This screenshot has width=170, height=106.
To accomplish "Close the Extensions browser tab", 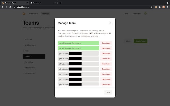I will (56, 3).
